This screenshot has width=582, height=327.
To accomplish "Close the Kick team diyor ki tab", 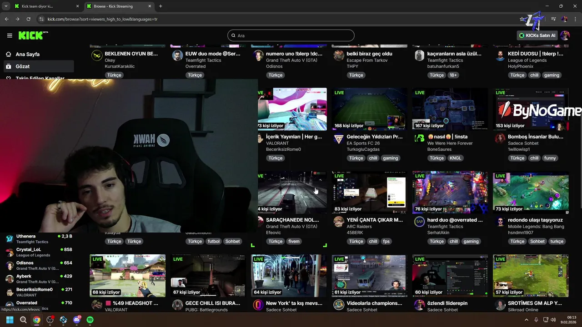I will (x=77, y=6).
